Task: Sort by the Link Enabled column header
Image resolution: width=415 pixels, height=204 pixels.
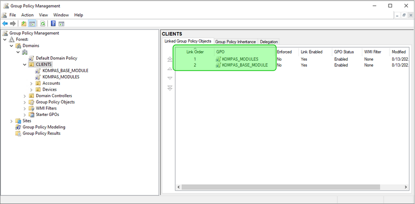Action: click(315, 52)
